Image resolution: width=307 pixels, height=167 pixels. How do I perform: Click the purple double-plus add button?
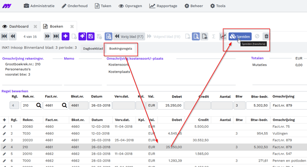tap(82, 37)
